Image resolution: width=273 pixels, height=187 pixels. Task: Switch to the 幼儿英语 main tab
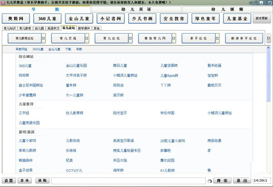coord(136,10)
